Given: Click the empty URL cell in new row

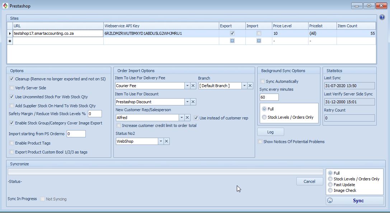Looking at the screenshot, I should point(58,41).
